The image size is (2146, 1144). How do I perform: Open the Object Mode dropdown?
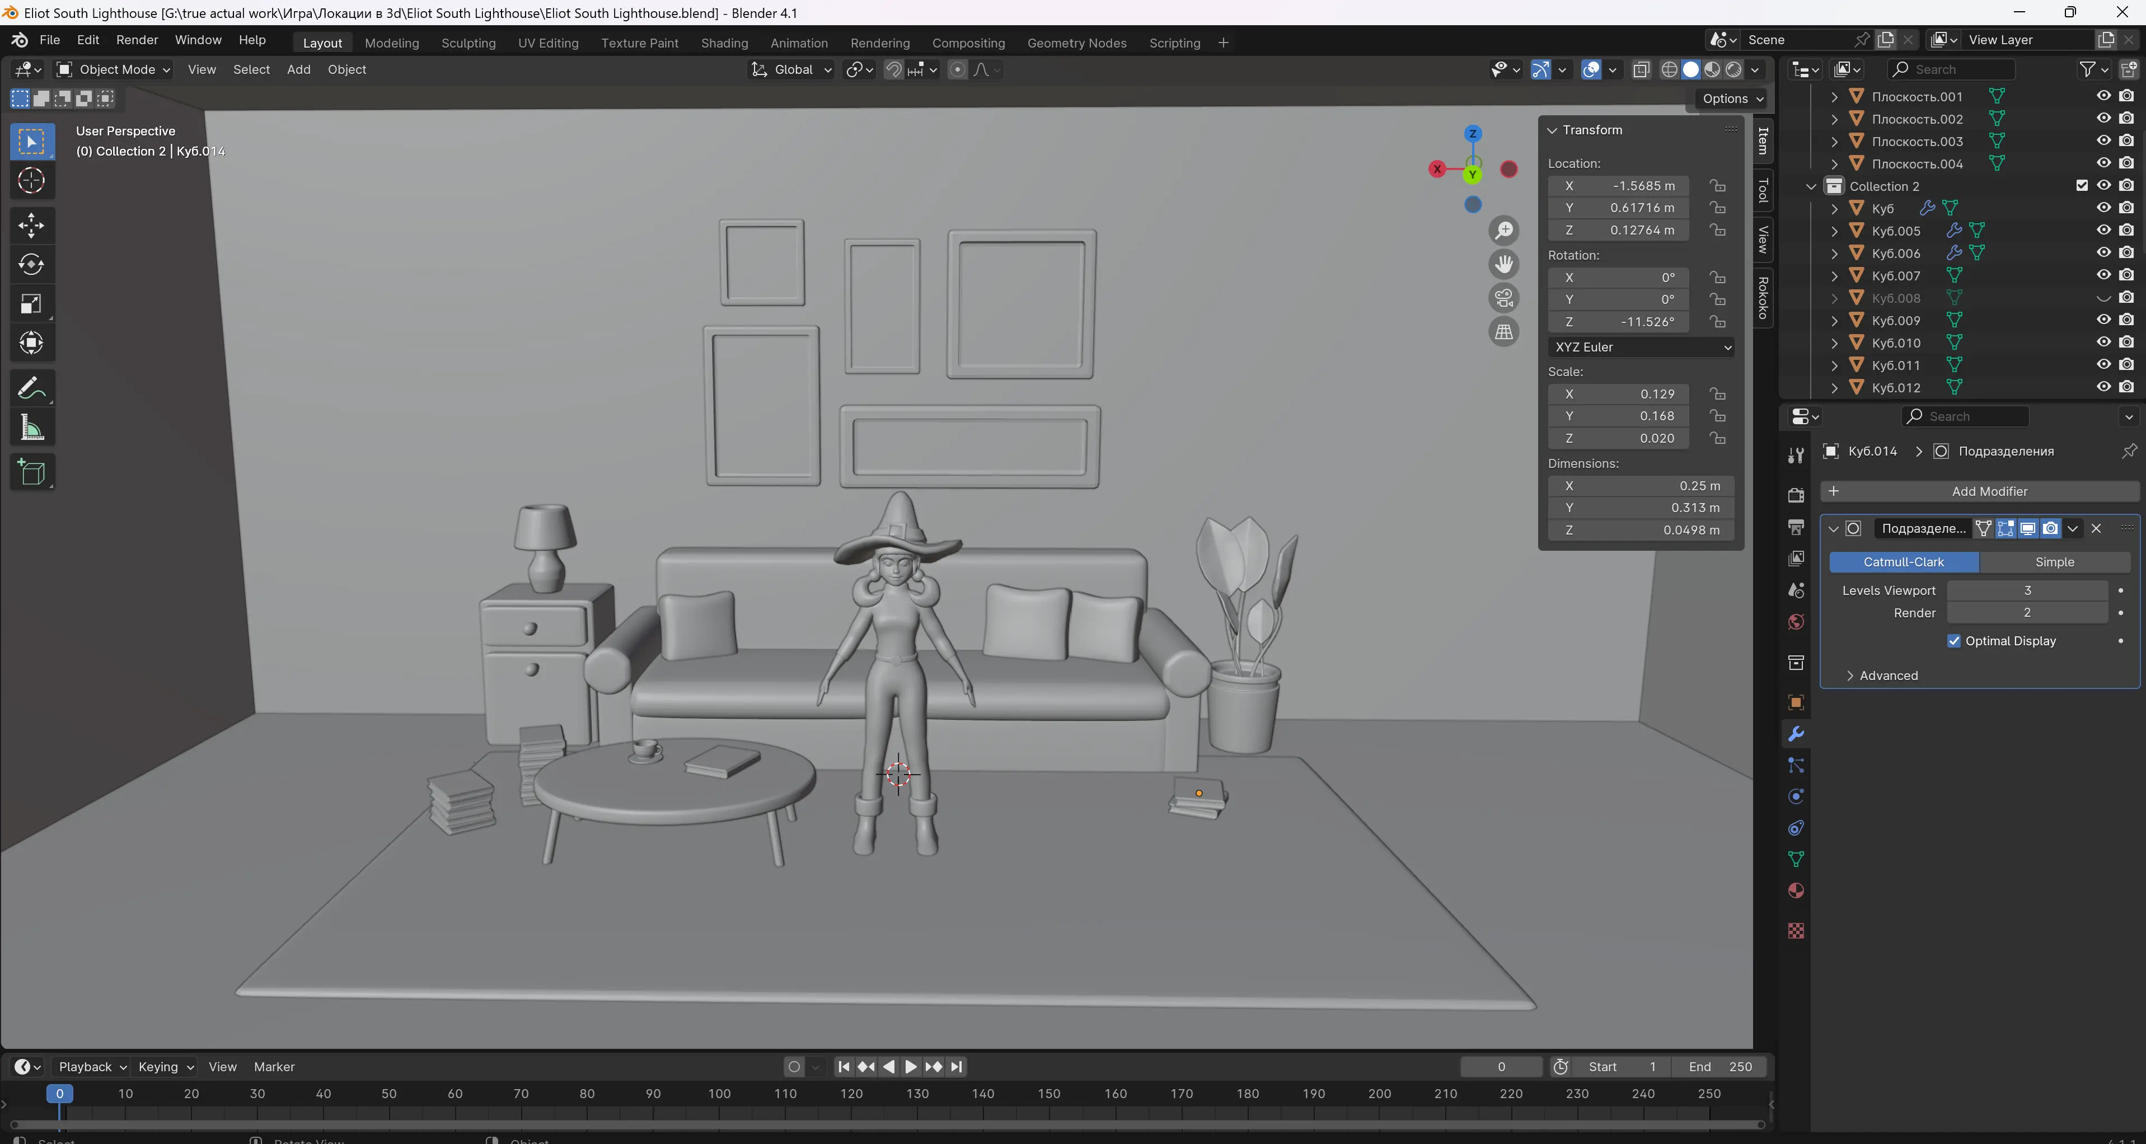click(x=113, y=70)
